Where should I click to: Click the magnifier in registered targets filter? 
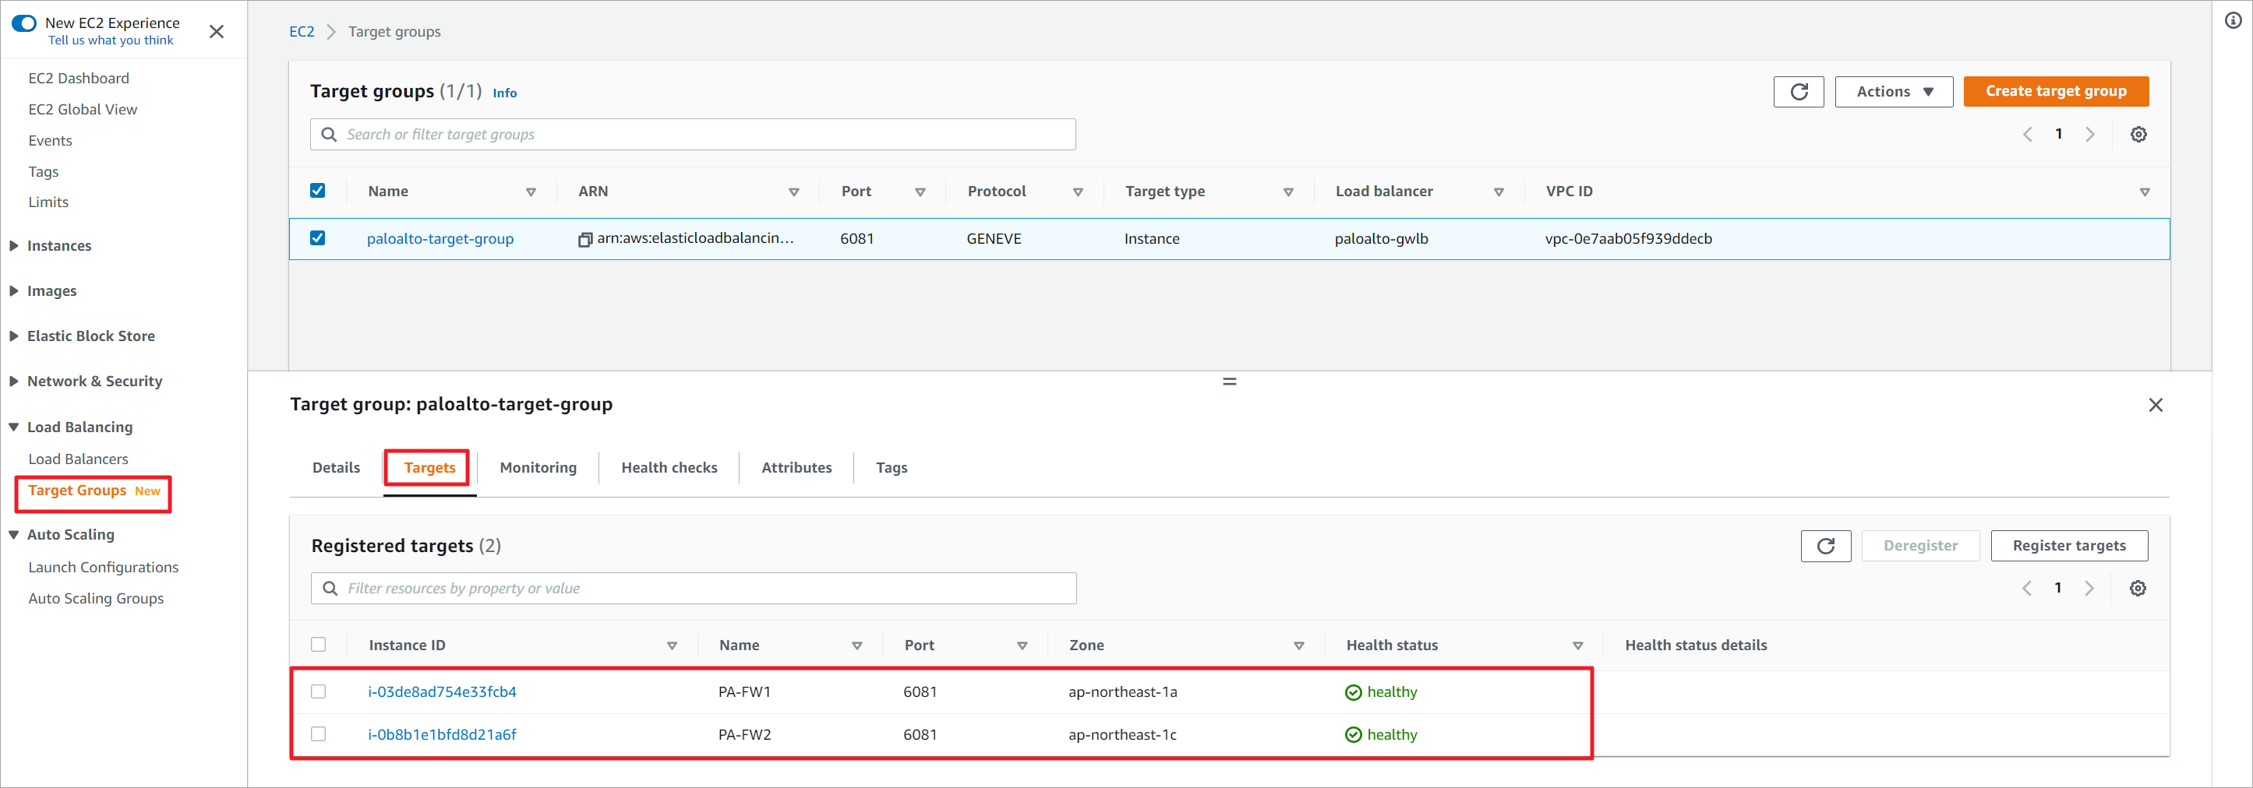tap(330, 589)
